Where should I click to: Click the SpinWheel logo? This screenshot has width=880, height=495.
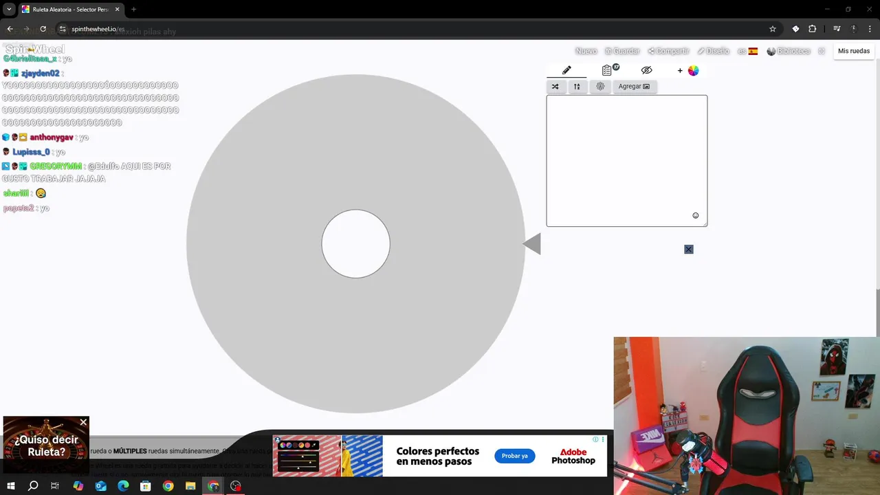coord(35,49)
